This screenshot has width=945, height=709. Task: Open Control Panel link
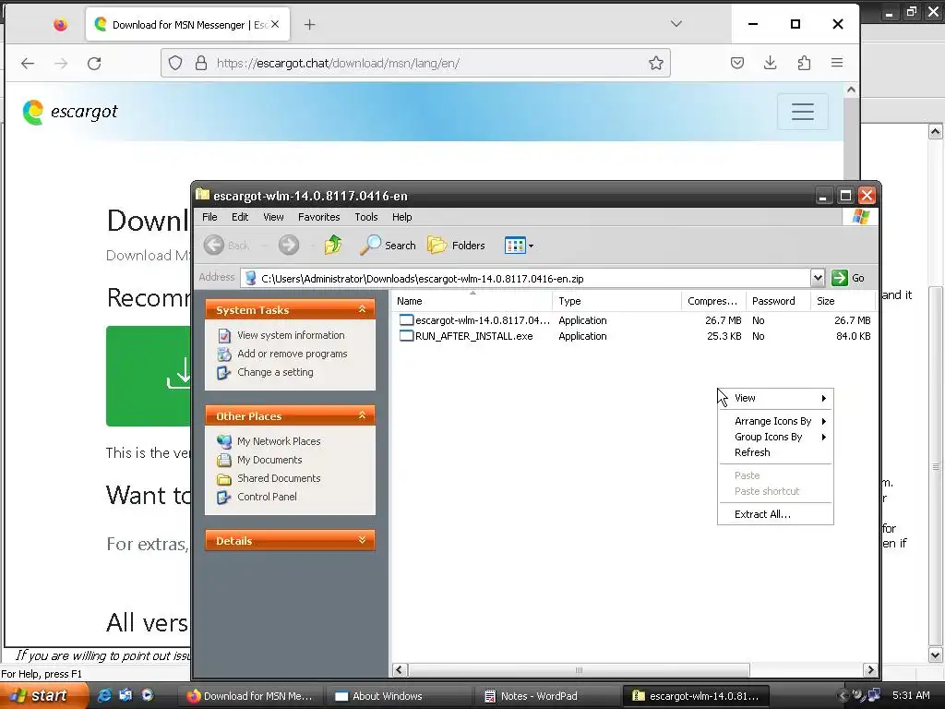point(267,497)
